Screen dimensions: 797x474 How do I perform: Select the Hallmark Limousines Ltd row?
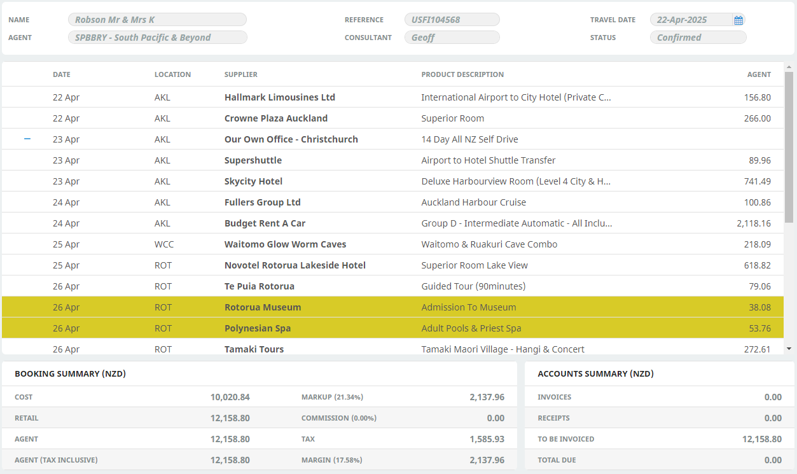tap(280, 97)
